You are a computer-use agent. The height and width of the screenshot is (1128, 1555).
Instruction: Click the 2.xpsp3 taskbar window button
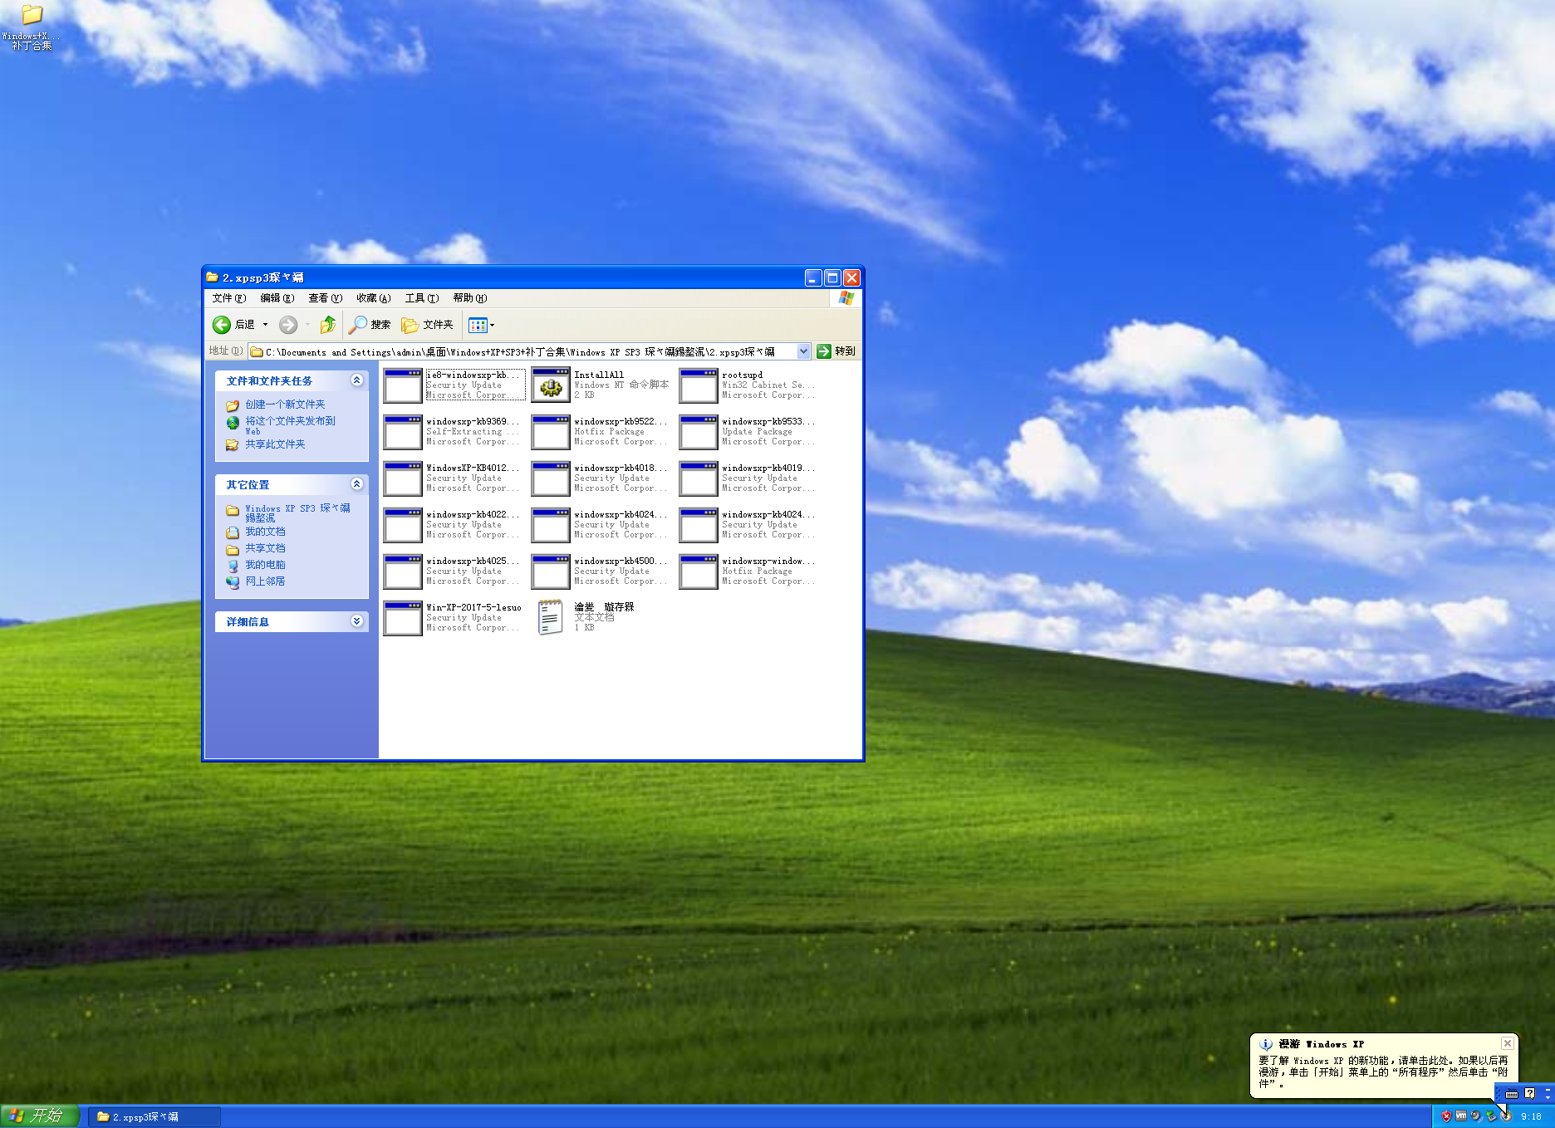[154, 1116]
